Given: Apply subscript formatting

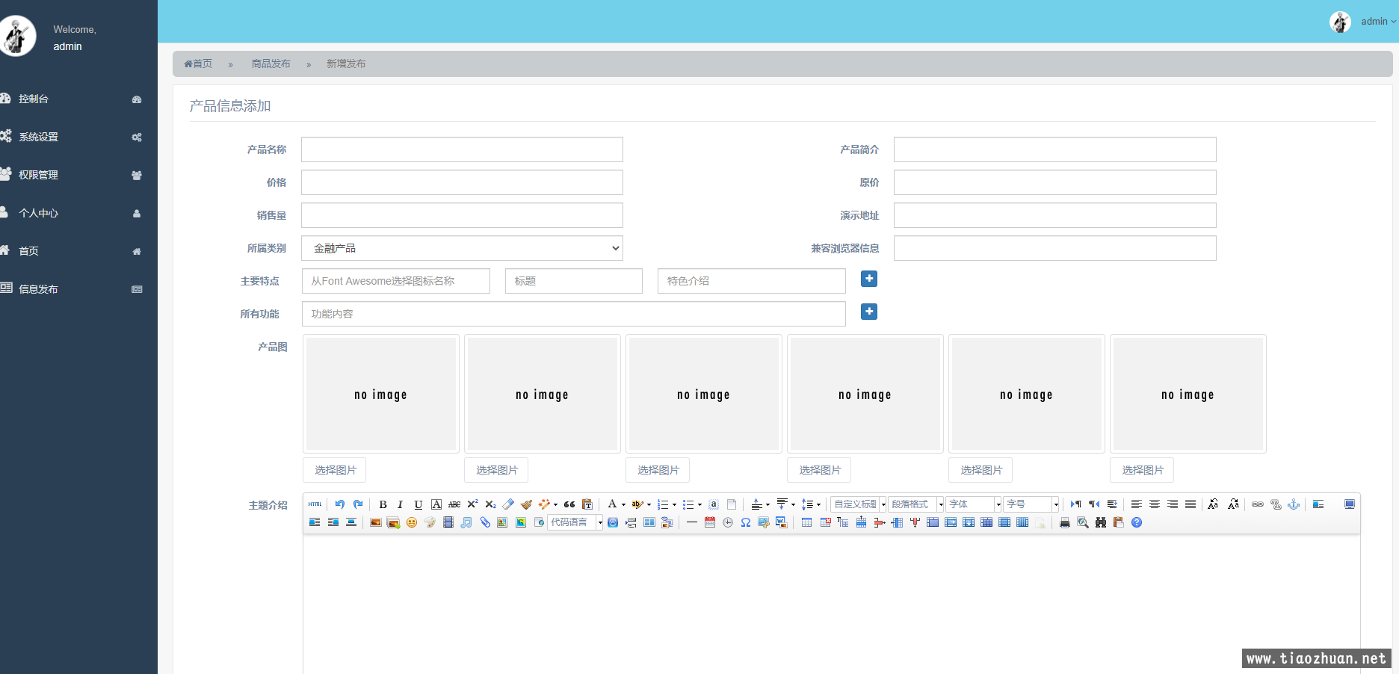Looking at the screenshot, I should (x=490, y=504).
